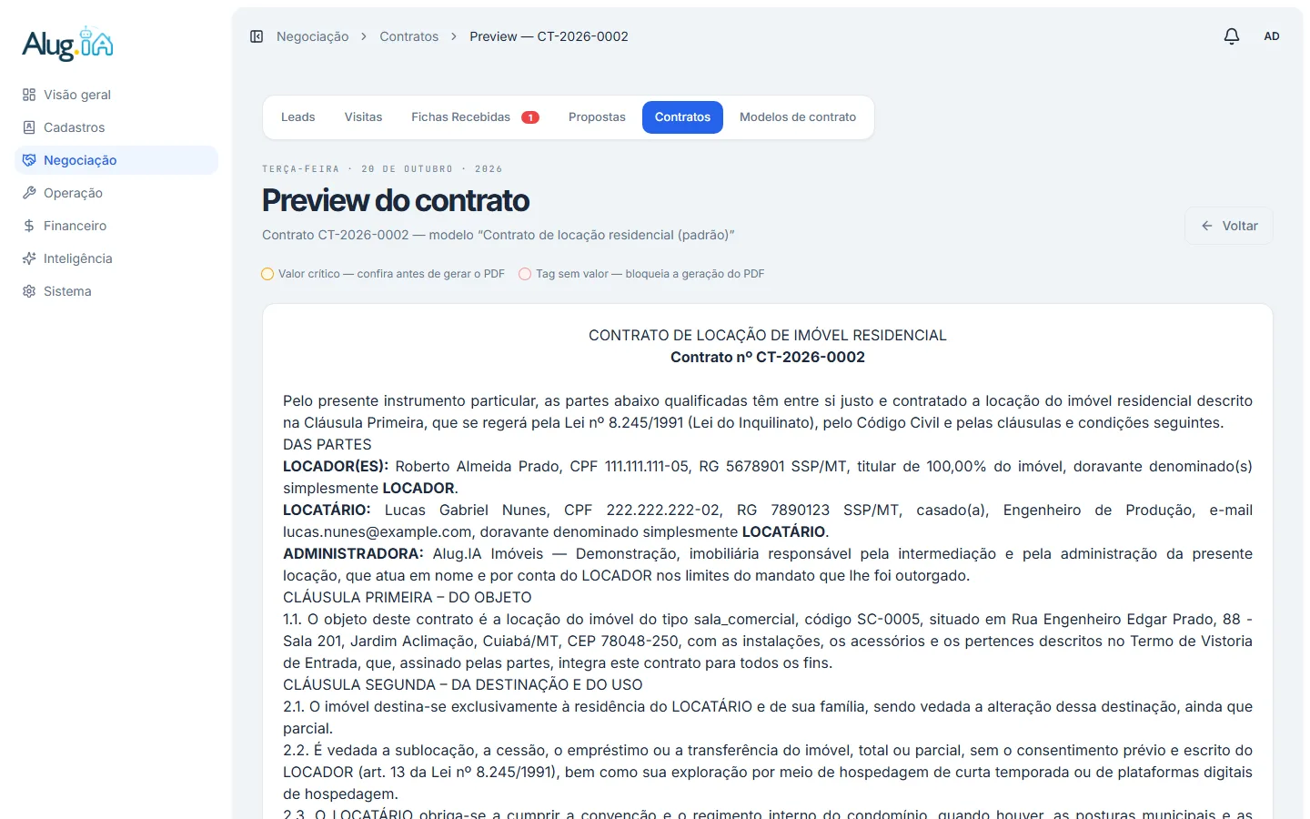Open Inteligência in the sidebar
The image size is (1310, 819).
116,258
